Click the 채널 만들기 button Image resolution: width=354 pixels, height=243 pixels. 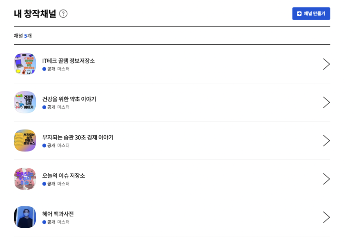pos(311,14)
